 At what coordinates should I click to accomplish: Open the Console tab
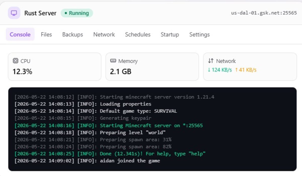point(20,34)
